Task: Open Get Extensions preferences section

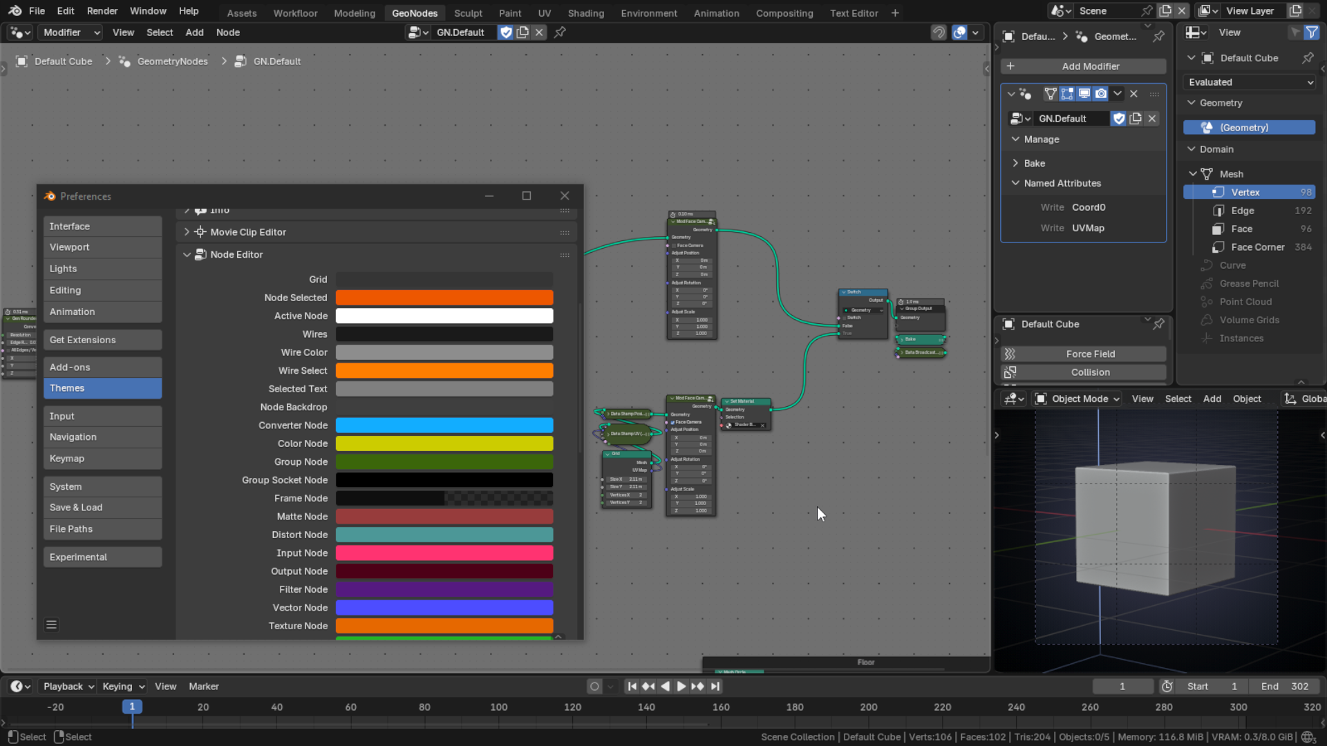Action: [102, 340]
